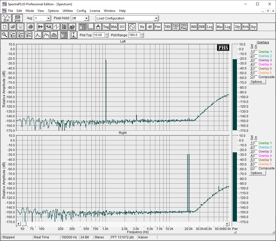
Task: Open the Utilities menu
Action: click(x=68, y=11)
